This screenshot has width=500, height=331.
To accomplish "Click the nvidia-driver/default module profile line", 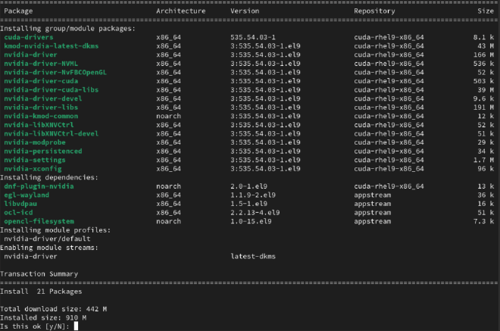I will pos(47,239).
